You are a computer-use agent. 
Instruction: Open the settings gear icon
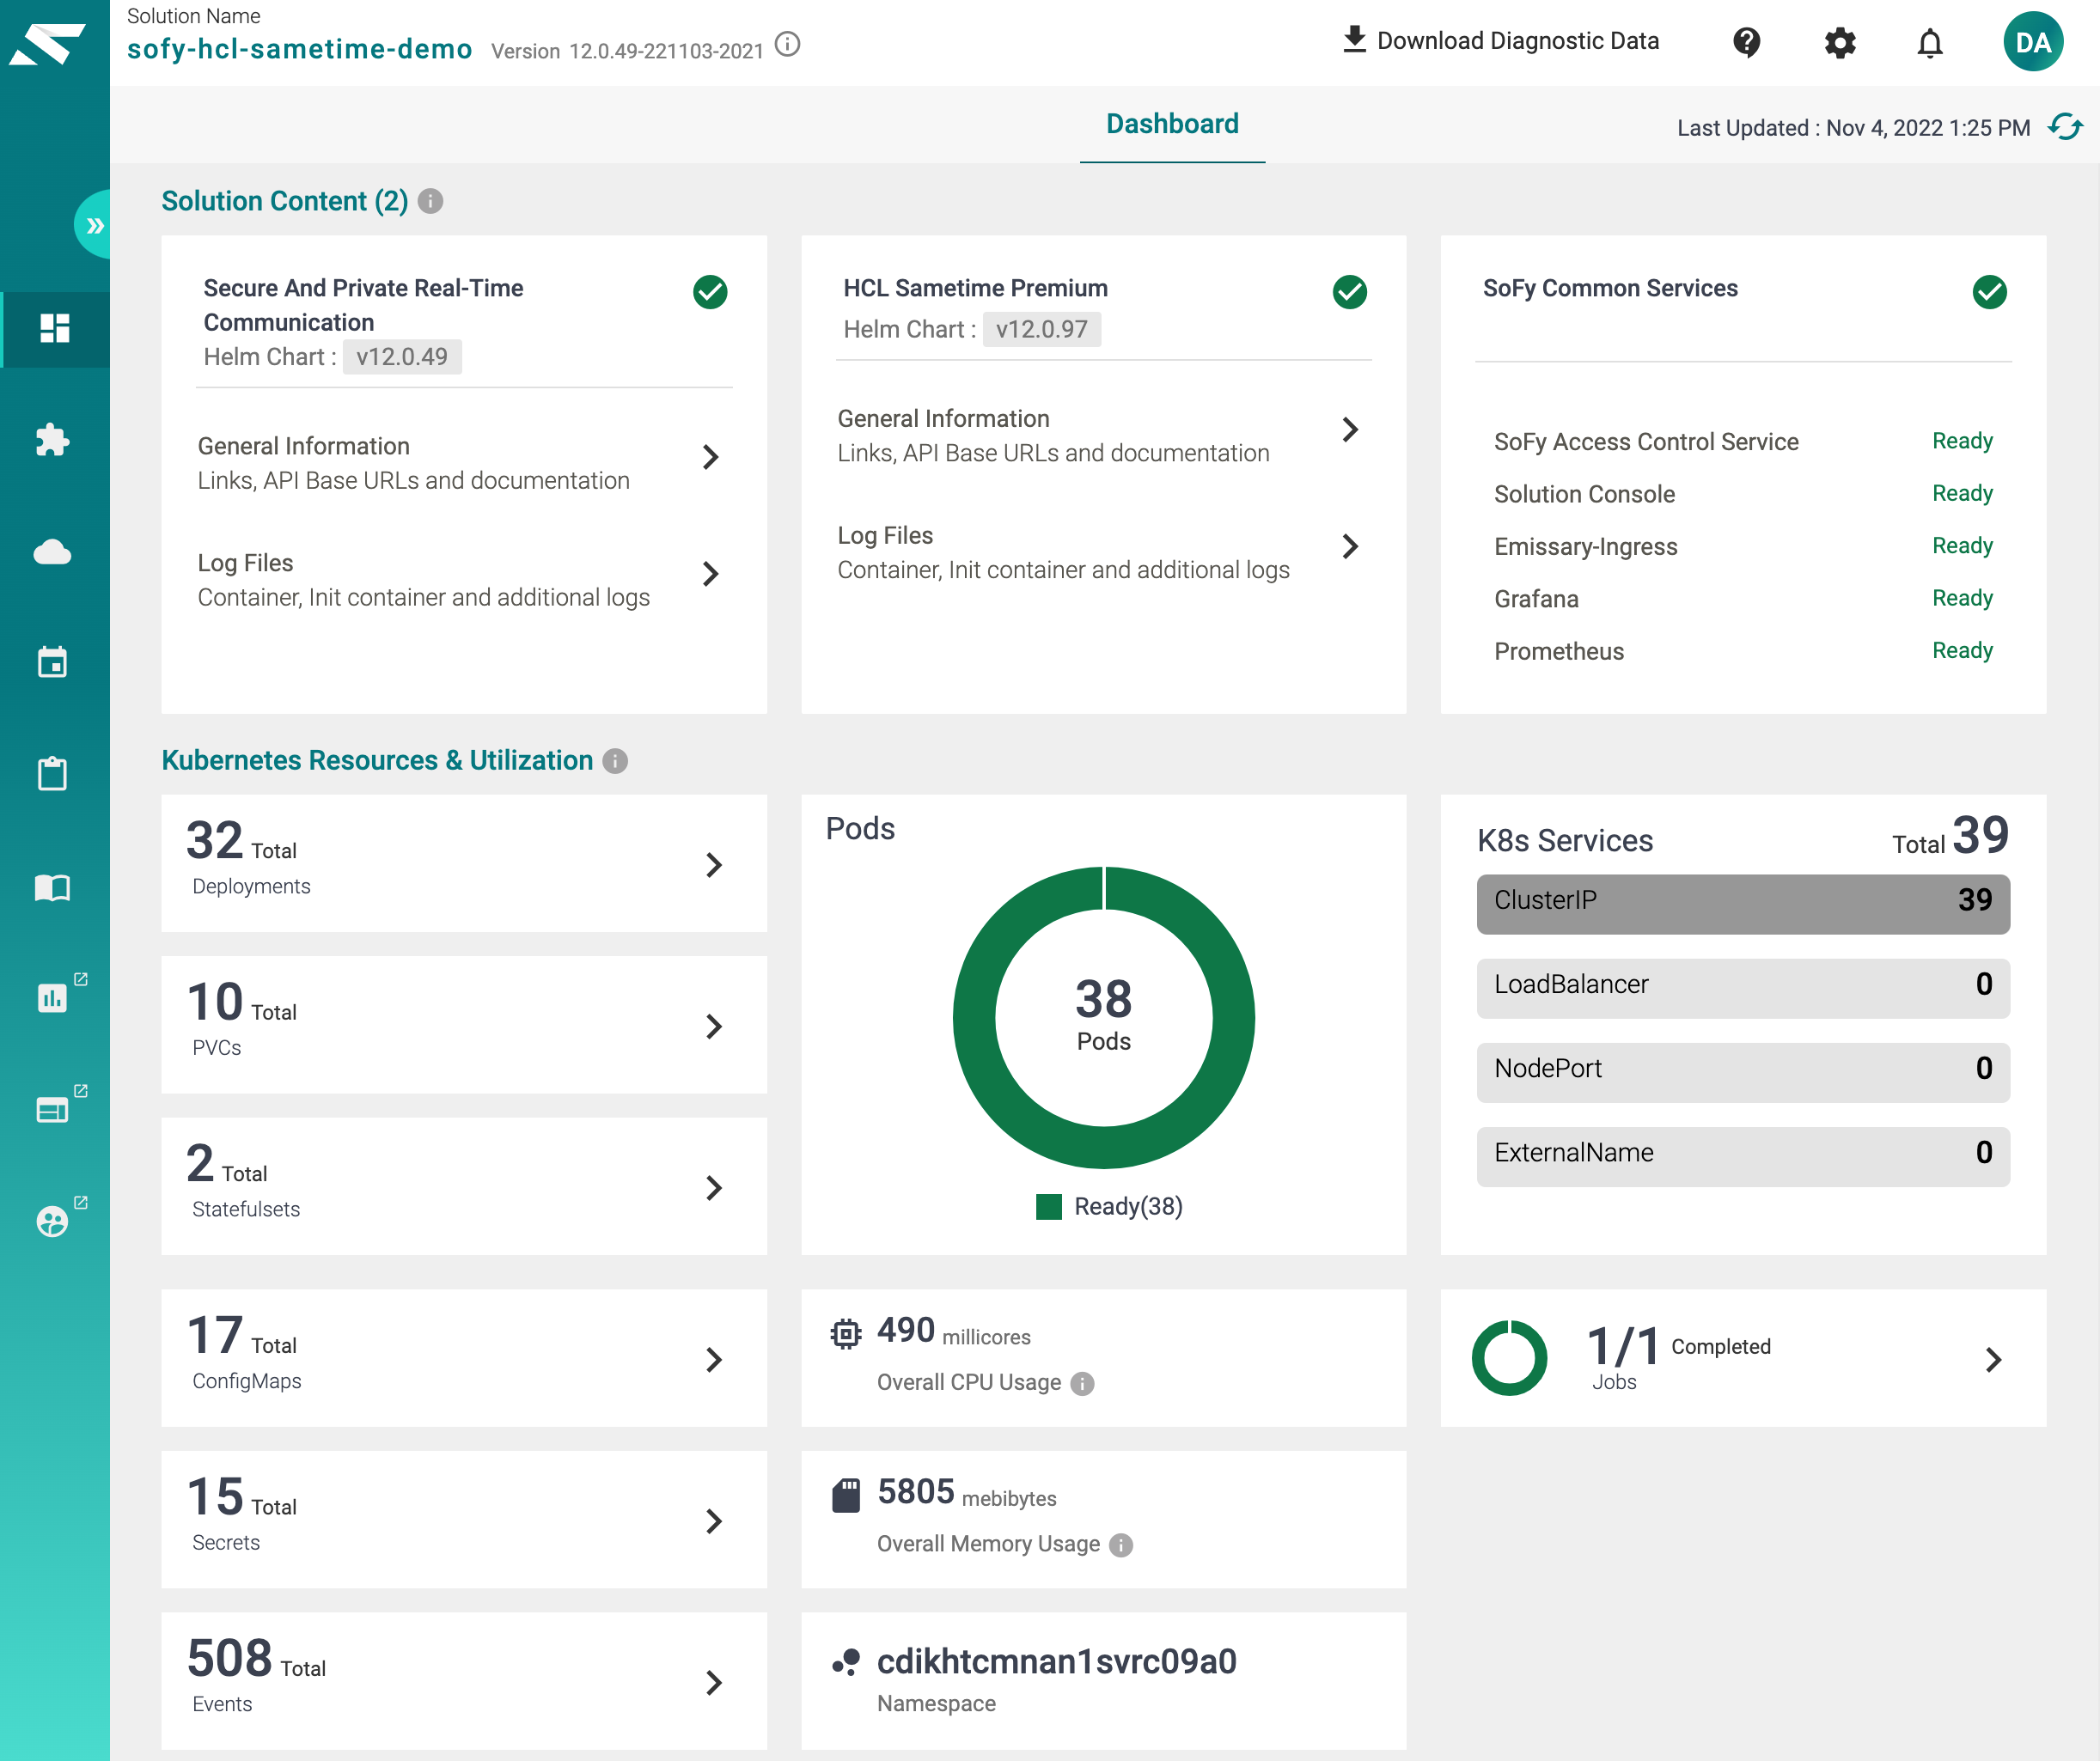(x=1839, y=42)
